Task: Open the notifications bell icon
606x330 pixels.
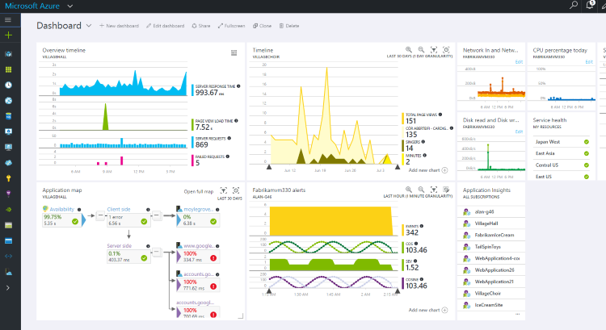Action: (x=590, y=5)
